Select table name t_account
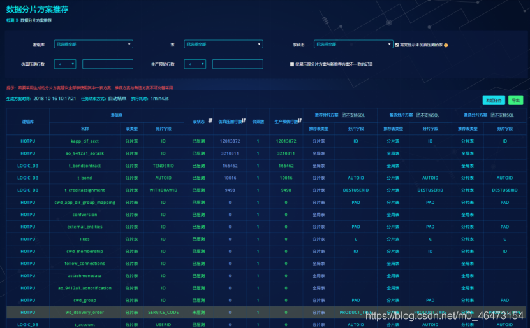Screen dimensions: 530x328 click(85, 325)
